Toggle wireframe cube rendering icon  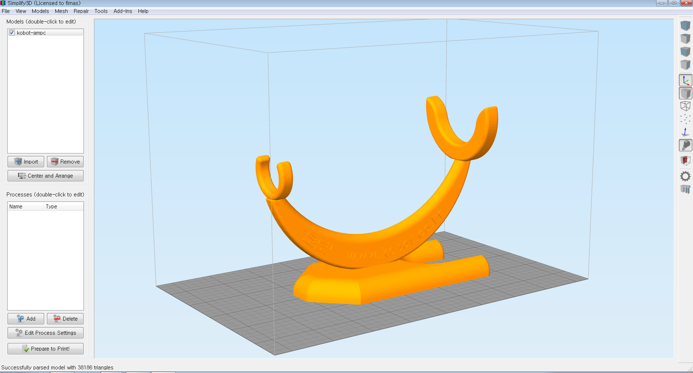coord(685,106)
